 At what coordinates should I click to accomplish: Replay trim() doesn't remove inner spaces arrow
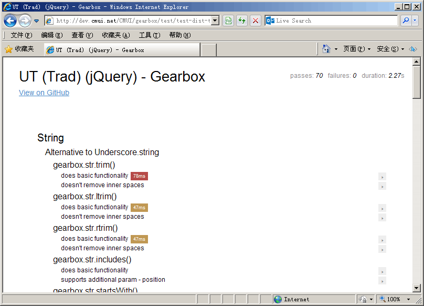pos(382,186)
